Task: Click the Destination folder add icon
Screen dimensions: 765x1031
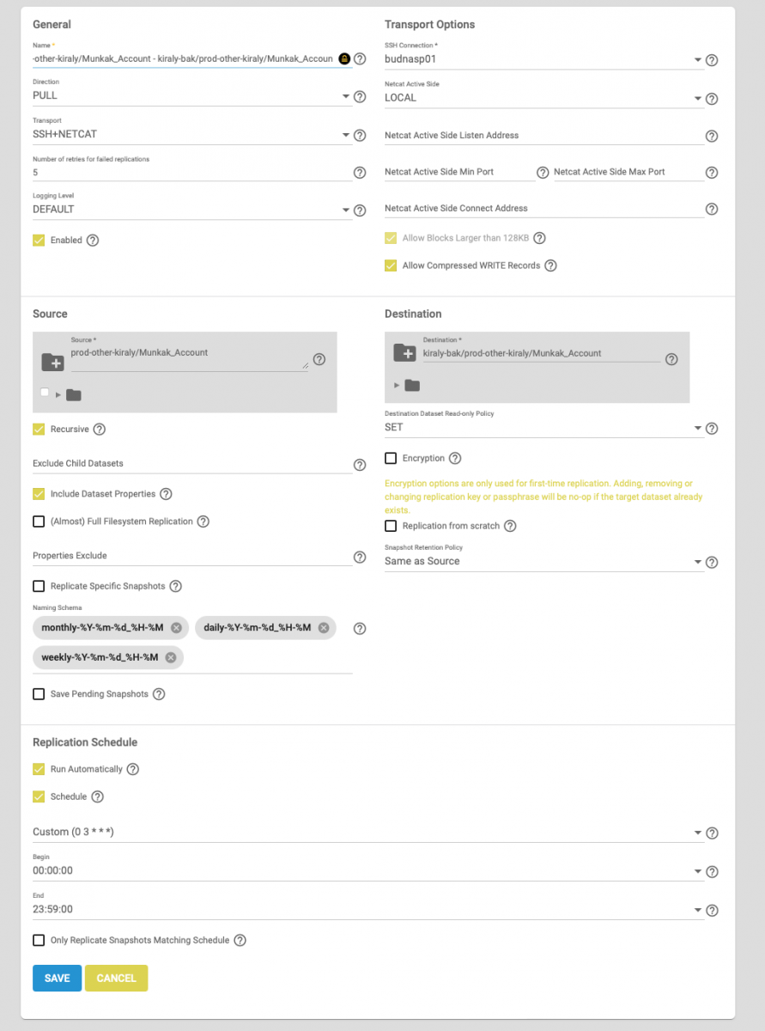Action: click(404, 352)
